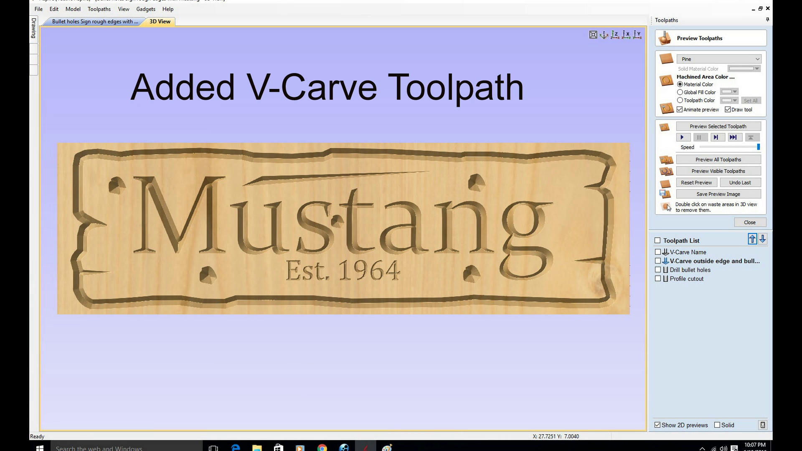The width and height of the screenshot is (802, 451).
Task: Zoom to fit the 3D view
Action: [x=593, y=35]
